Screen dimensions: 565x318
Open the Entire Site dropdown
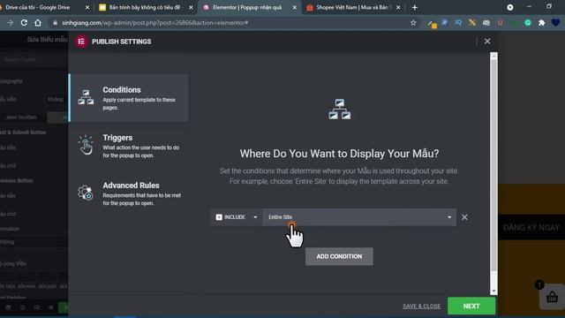[x=359, y=217]
